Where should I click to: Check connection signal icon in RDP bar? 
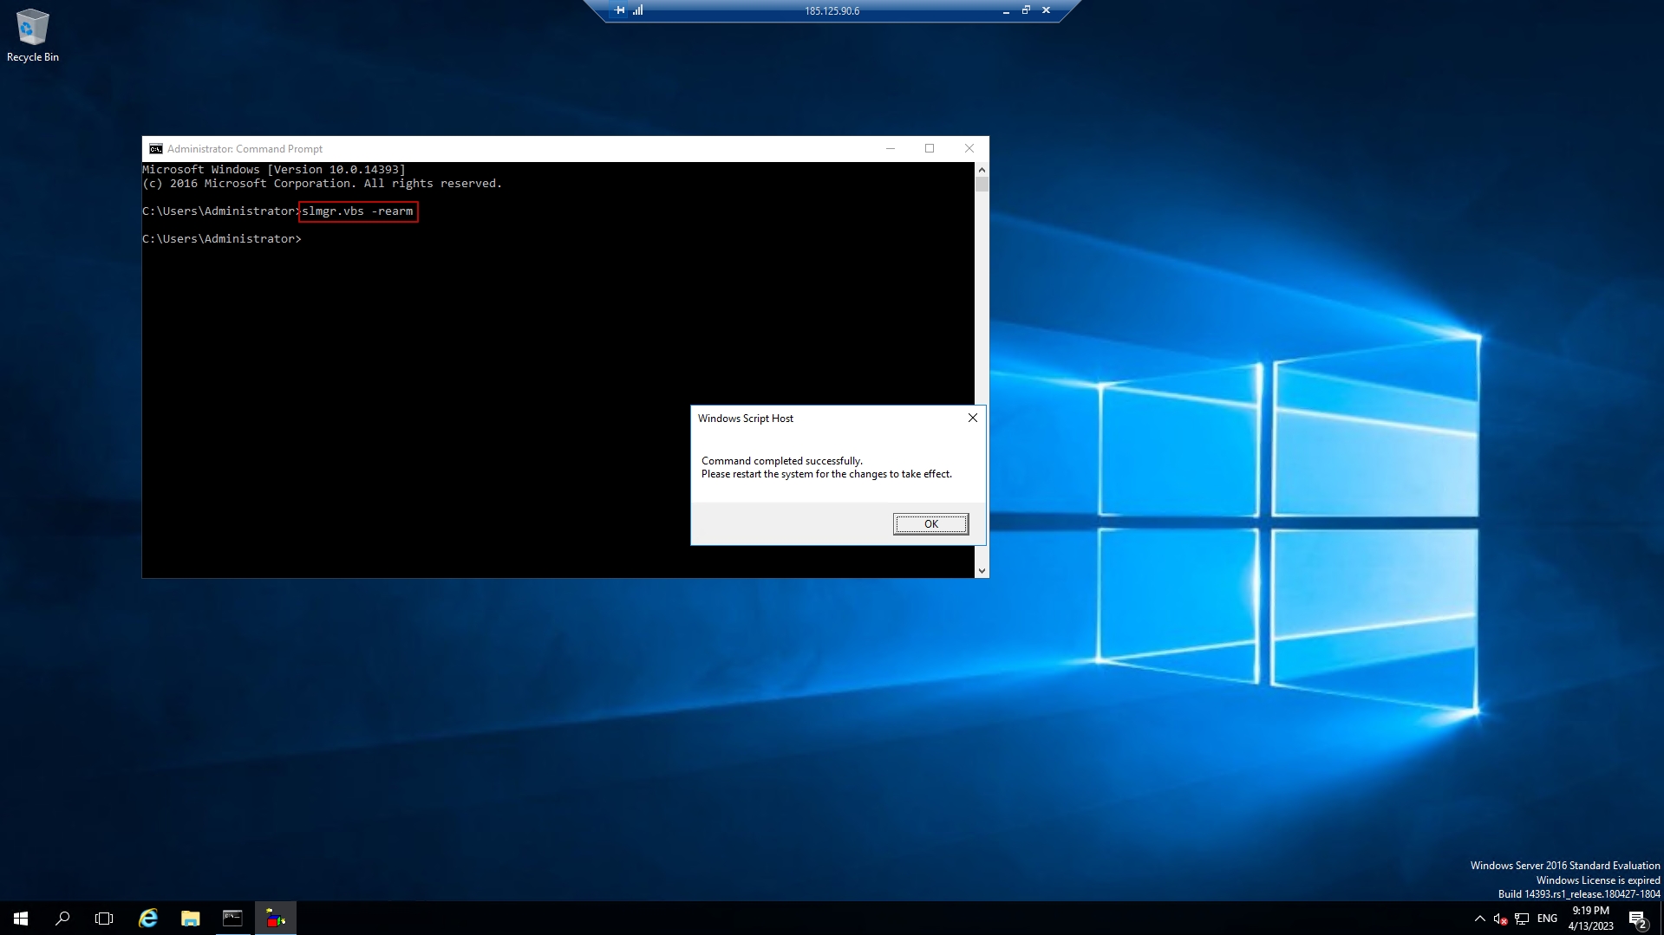(638, 10)
